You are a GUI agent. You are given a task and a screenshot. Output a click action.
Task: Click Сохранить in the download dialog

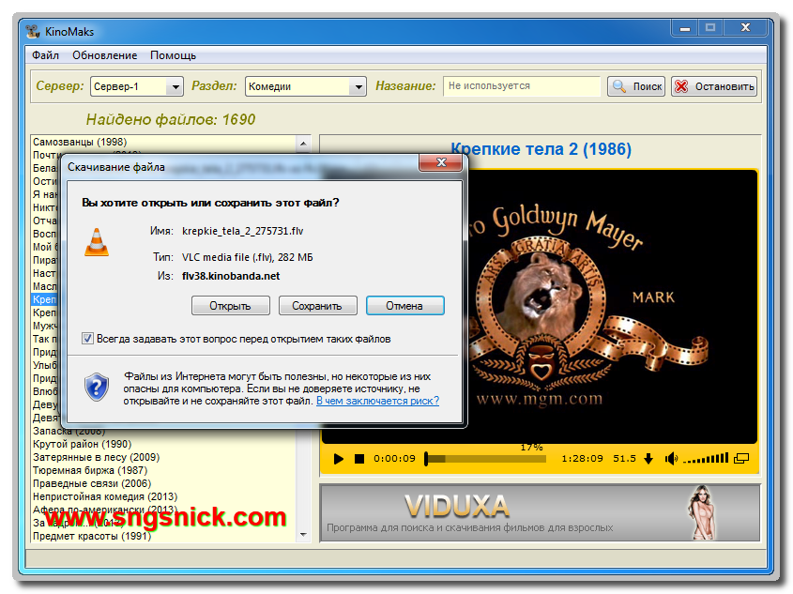(317, 306)
